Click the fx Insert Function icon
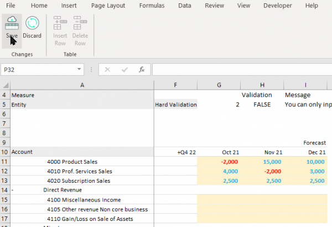The image size is (332, 227). pyautogui.click(x=142, y=70)
